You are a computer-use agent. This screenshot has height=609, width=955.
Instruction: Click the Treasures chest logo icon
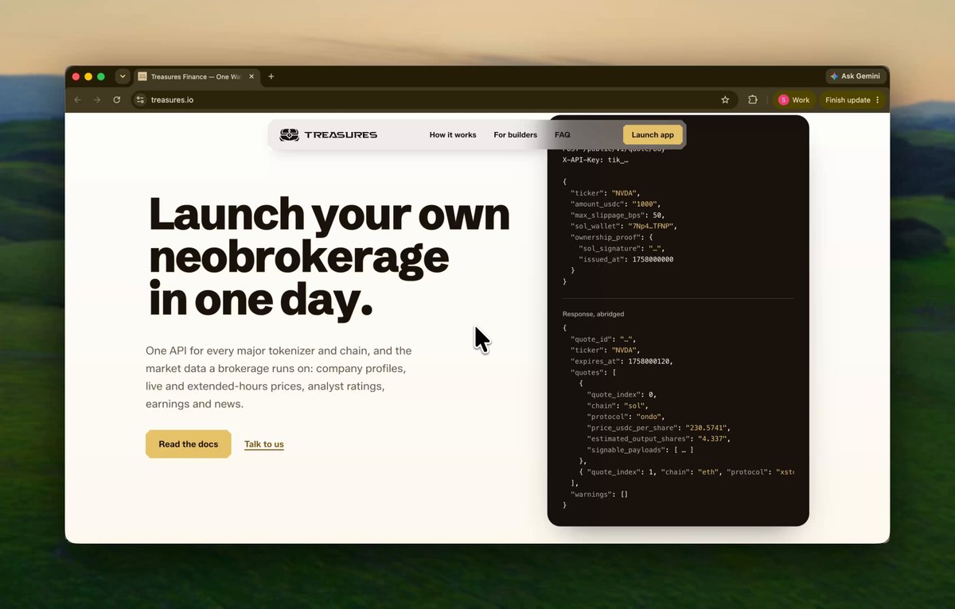[290, 135]
